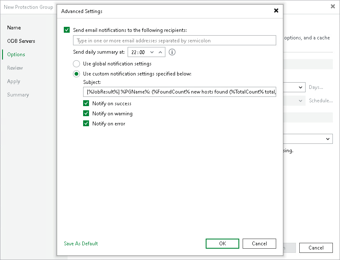Click the email recipients input field
Viewport: 340px width, 260px height.
175,41
